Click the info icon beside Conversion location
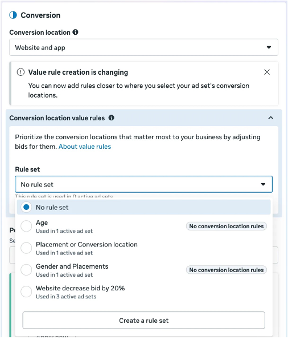Image resolution: width=288 pixels, height=340 pixels. coord(75,32)
